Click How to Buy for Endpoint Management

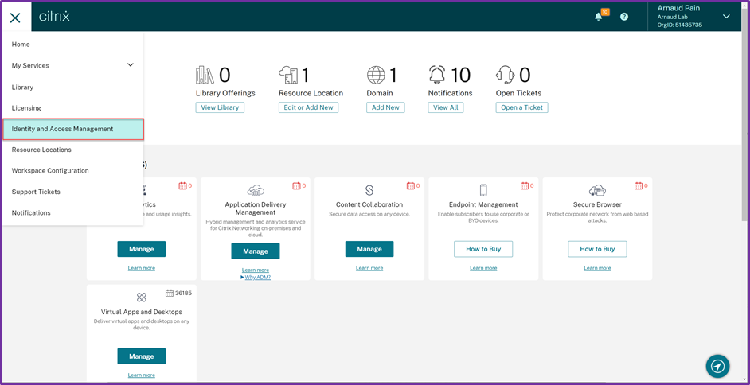[483, 249]
